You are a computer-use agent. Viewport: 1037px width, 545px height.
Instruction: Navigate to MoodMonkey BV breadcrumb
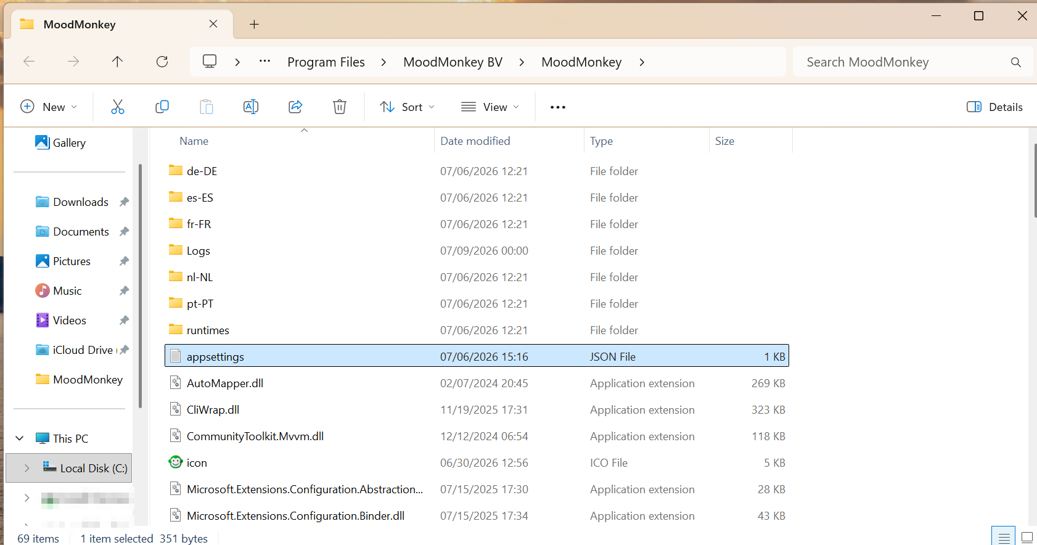click(x=453, y=62)
